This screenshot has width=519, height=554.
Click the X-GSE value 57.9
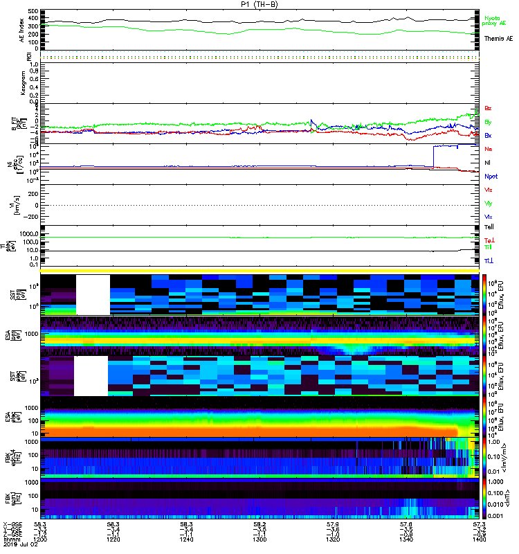coord(333,525)
